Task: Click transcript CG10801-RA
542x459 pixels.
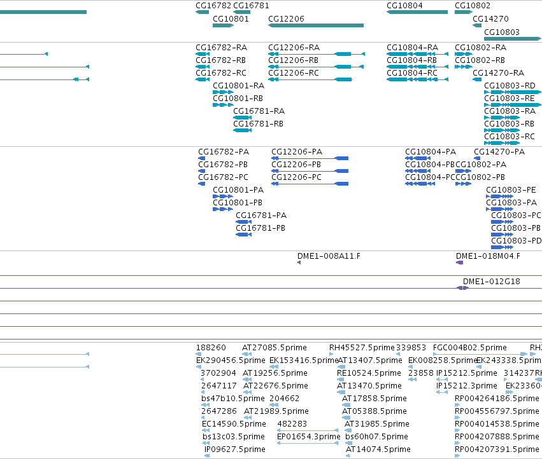Action: [238, 86]
